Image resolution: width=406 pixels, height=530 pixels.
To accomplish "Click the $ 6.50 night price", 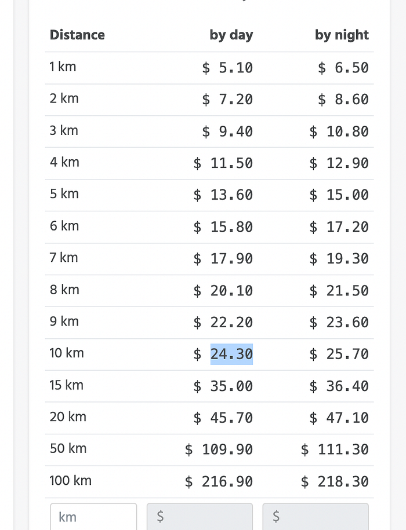I will tap(343, 68).
